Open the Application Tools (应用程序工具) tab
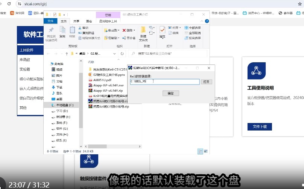The image size is (304, 189). click(x=108, y=21)
